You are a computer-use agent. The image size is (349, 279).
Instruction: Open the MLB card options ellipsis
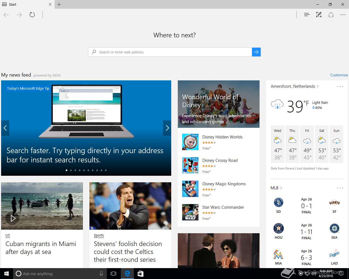point(340,188)
